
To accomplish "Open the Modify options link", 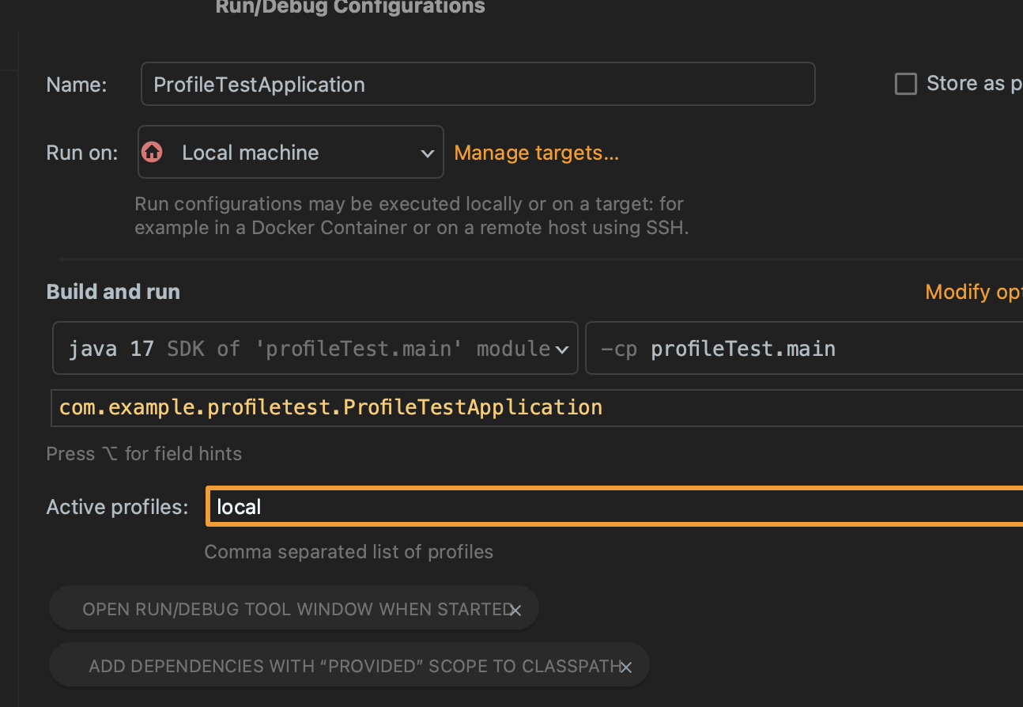I will pyautogui.click(x=974, y=292).
